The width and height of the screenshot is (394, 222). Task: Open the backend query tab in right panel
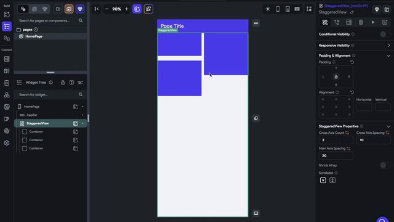tap(349, 22)
